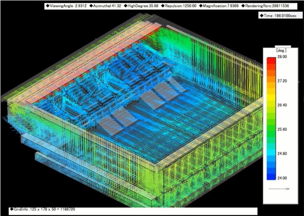
Task: Click the 24.00 legend value
Action: click(282, 178)
